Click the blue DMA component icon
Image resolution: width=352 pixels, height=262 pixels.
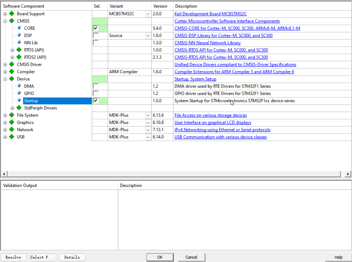[x=19, y=86]
